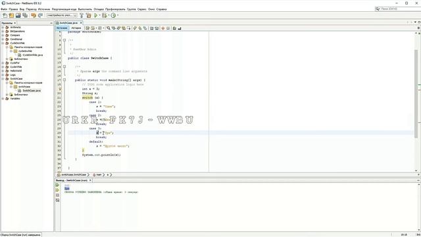Click the search field at top right

click(x=399, y=9)
